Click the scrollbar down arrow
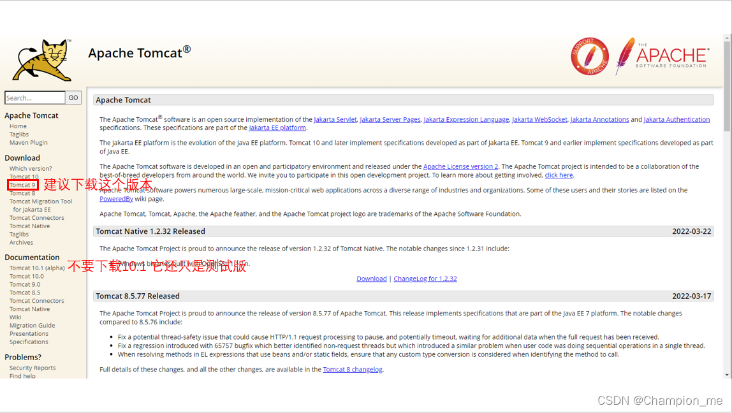 [727, 375]
